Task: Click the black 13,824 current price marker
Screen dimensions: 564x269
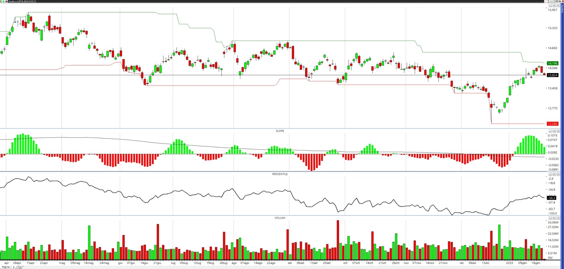Action: pos(552,75)
